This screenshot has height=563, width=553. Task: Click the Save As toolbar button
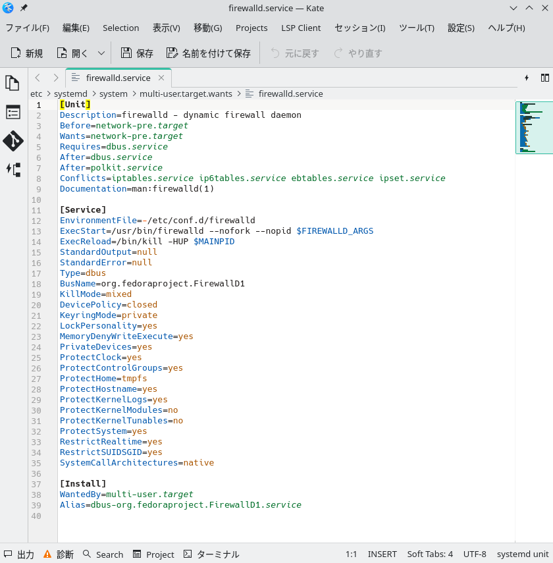pyautogui.click(x=209, y=53)
